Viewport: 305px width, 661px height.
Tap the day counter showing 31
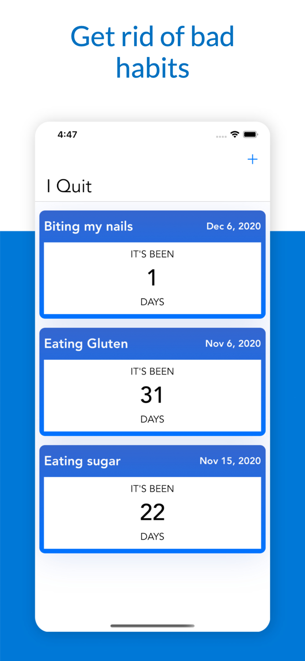[152, 394]
